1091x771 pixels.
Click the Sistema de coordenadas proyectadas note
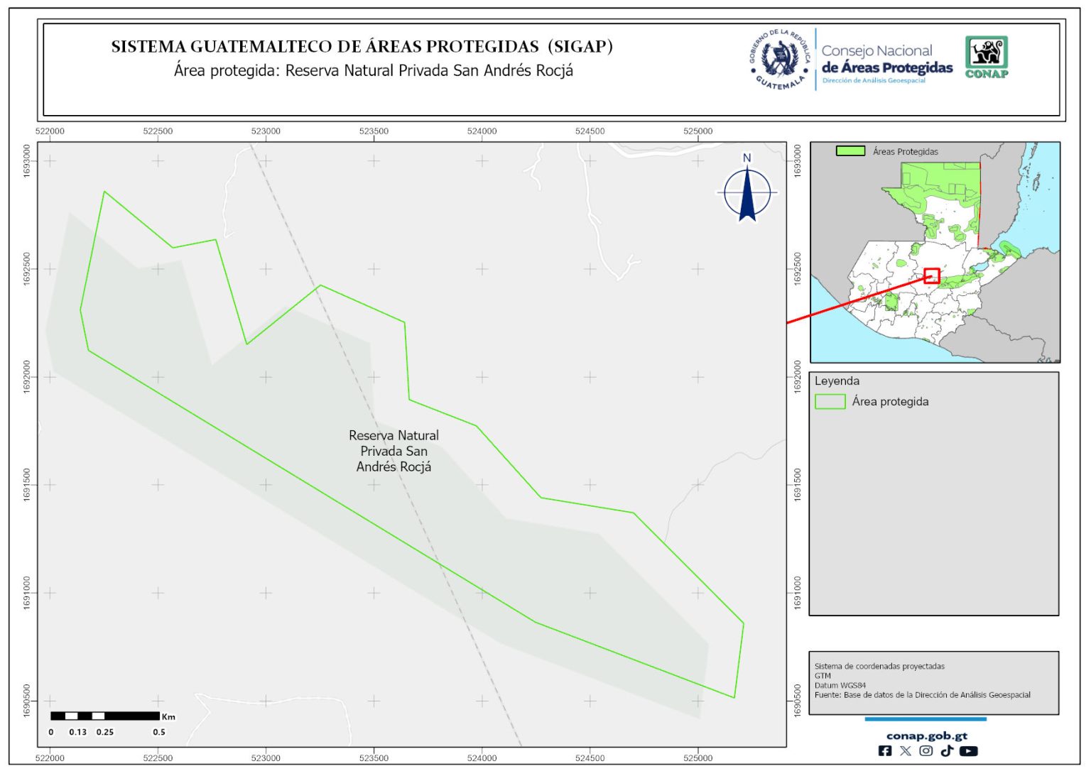[879, 667]
